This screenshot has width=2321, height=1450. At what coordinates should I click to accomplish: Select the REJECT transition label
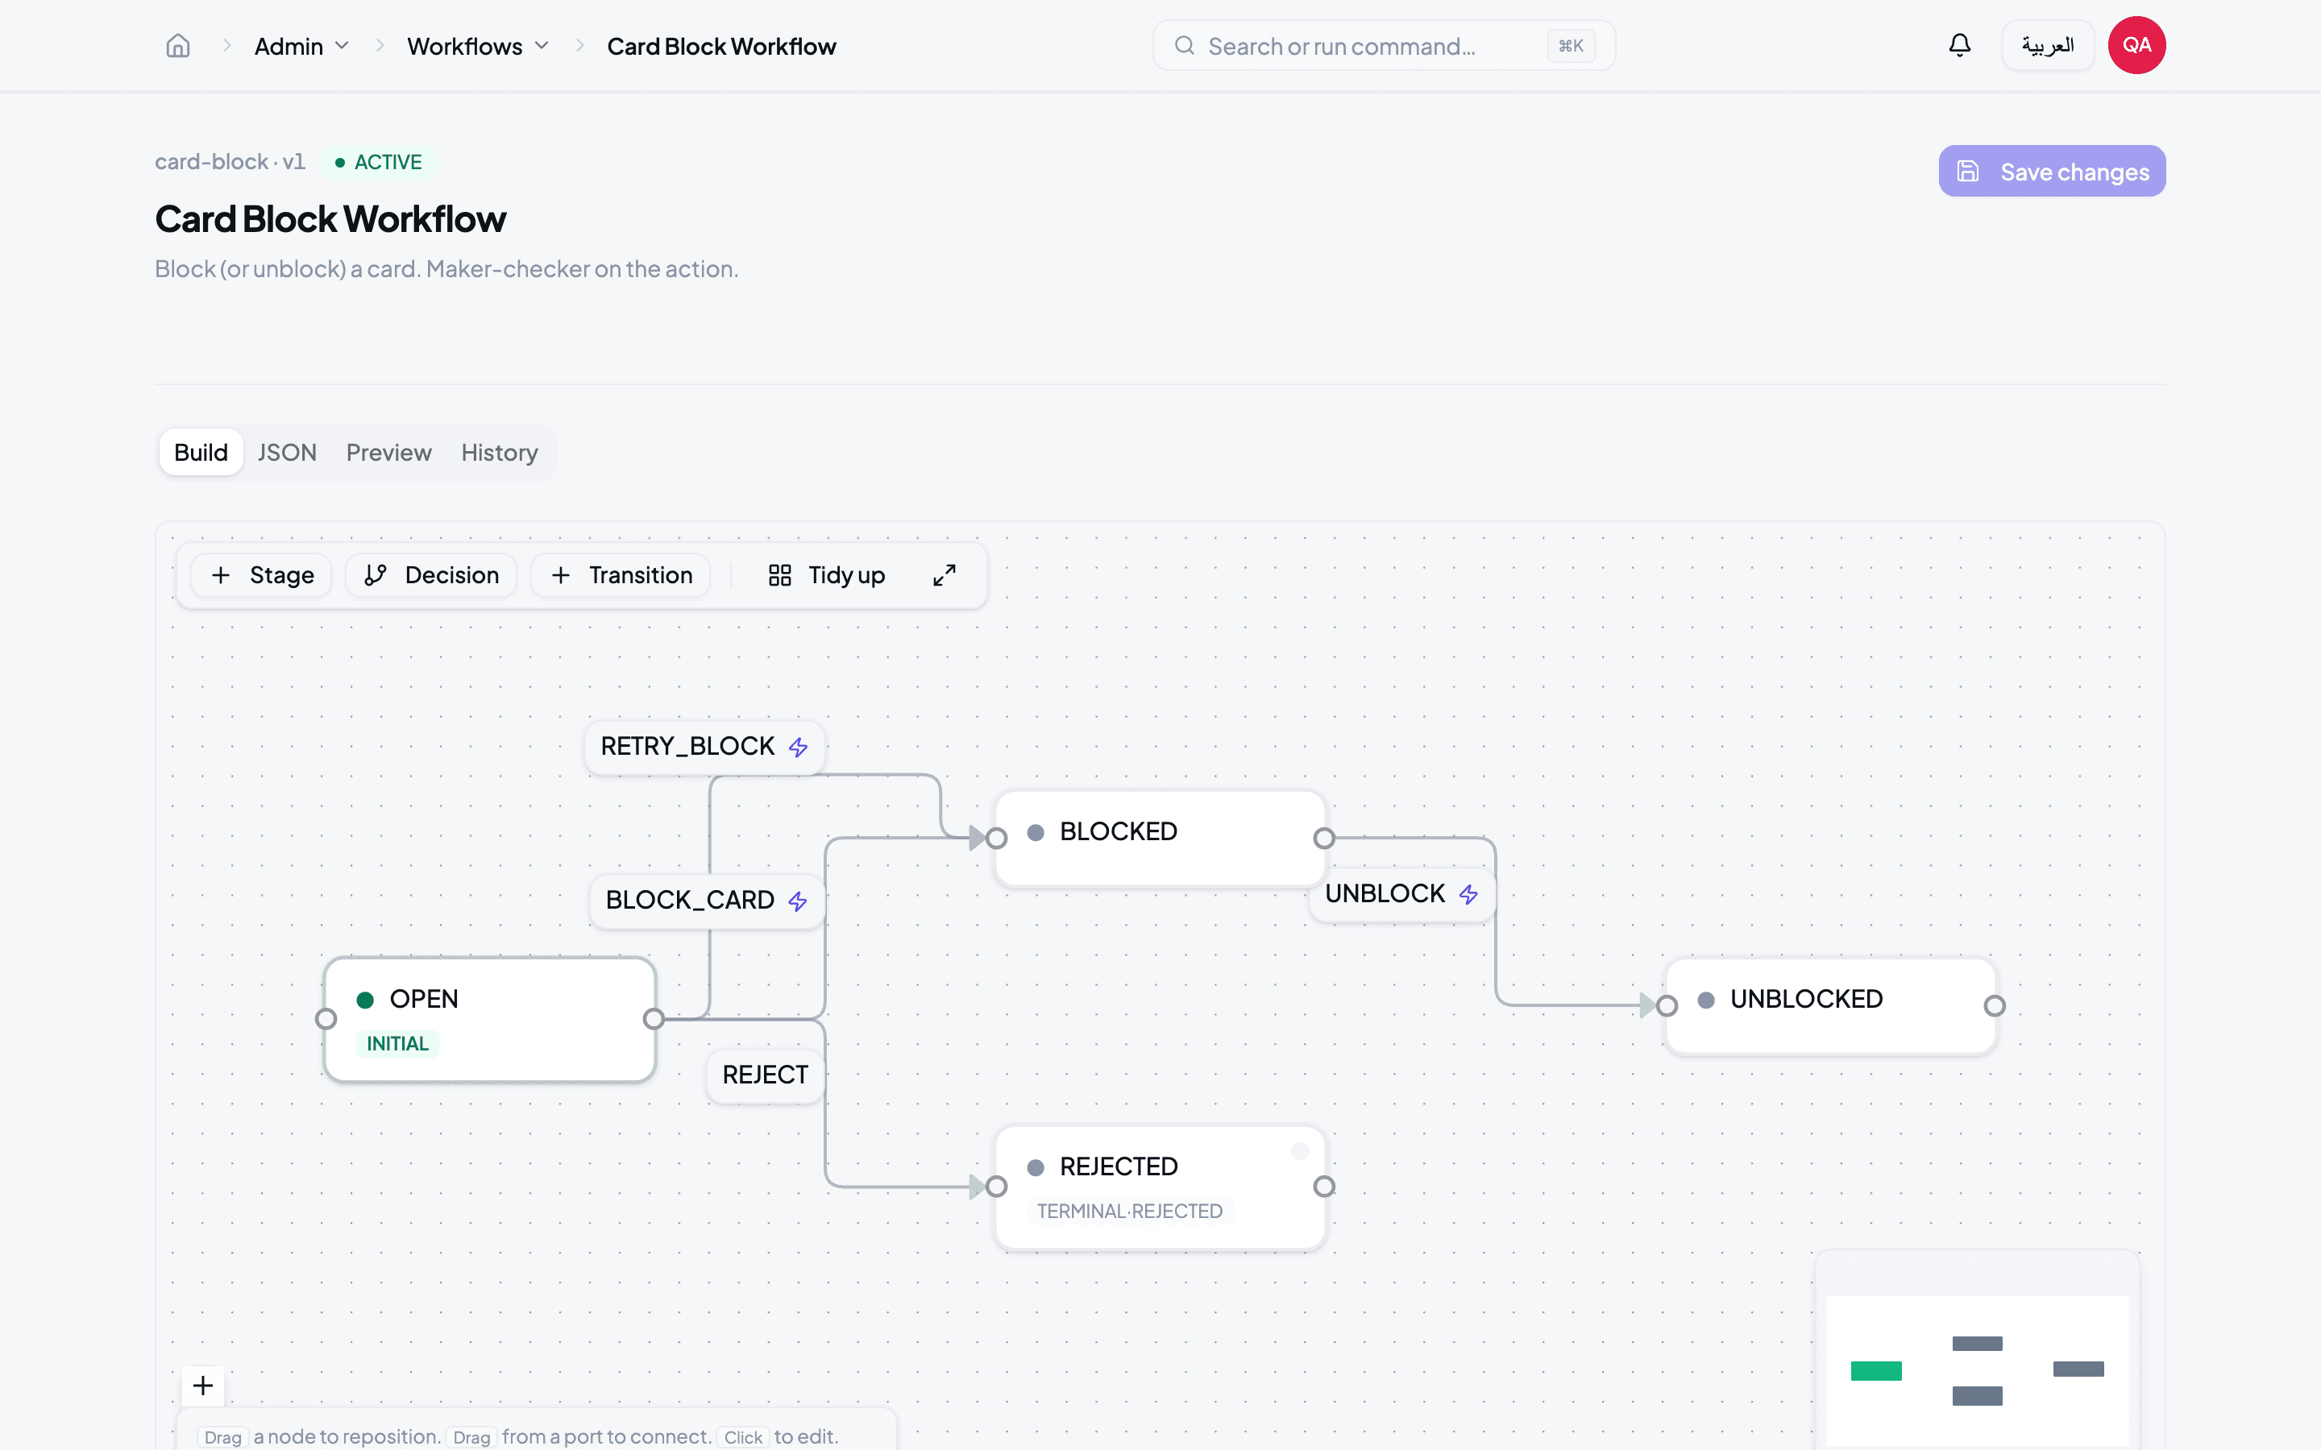coord(766,1075)
